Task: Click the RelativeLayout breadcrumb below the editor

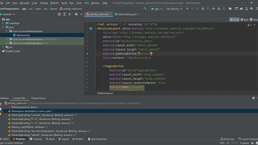Action: (x=105, y=93)
